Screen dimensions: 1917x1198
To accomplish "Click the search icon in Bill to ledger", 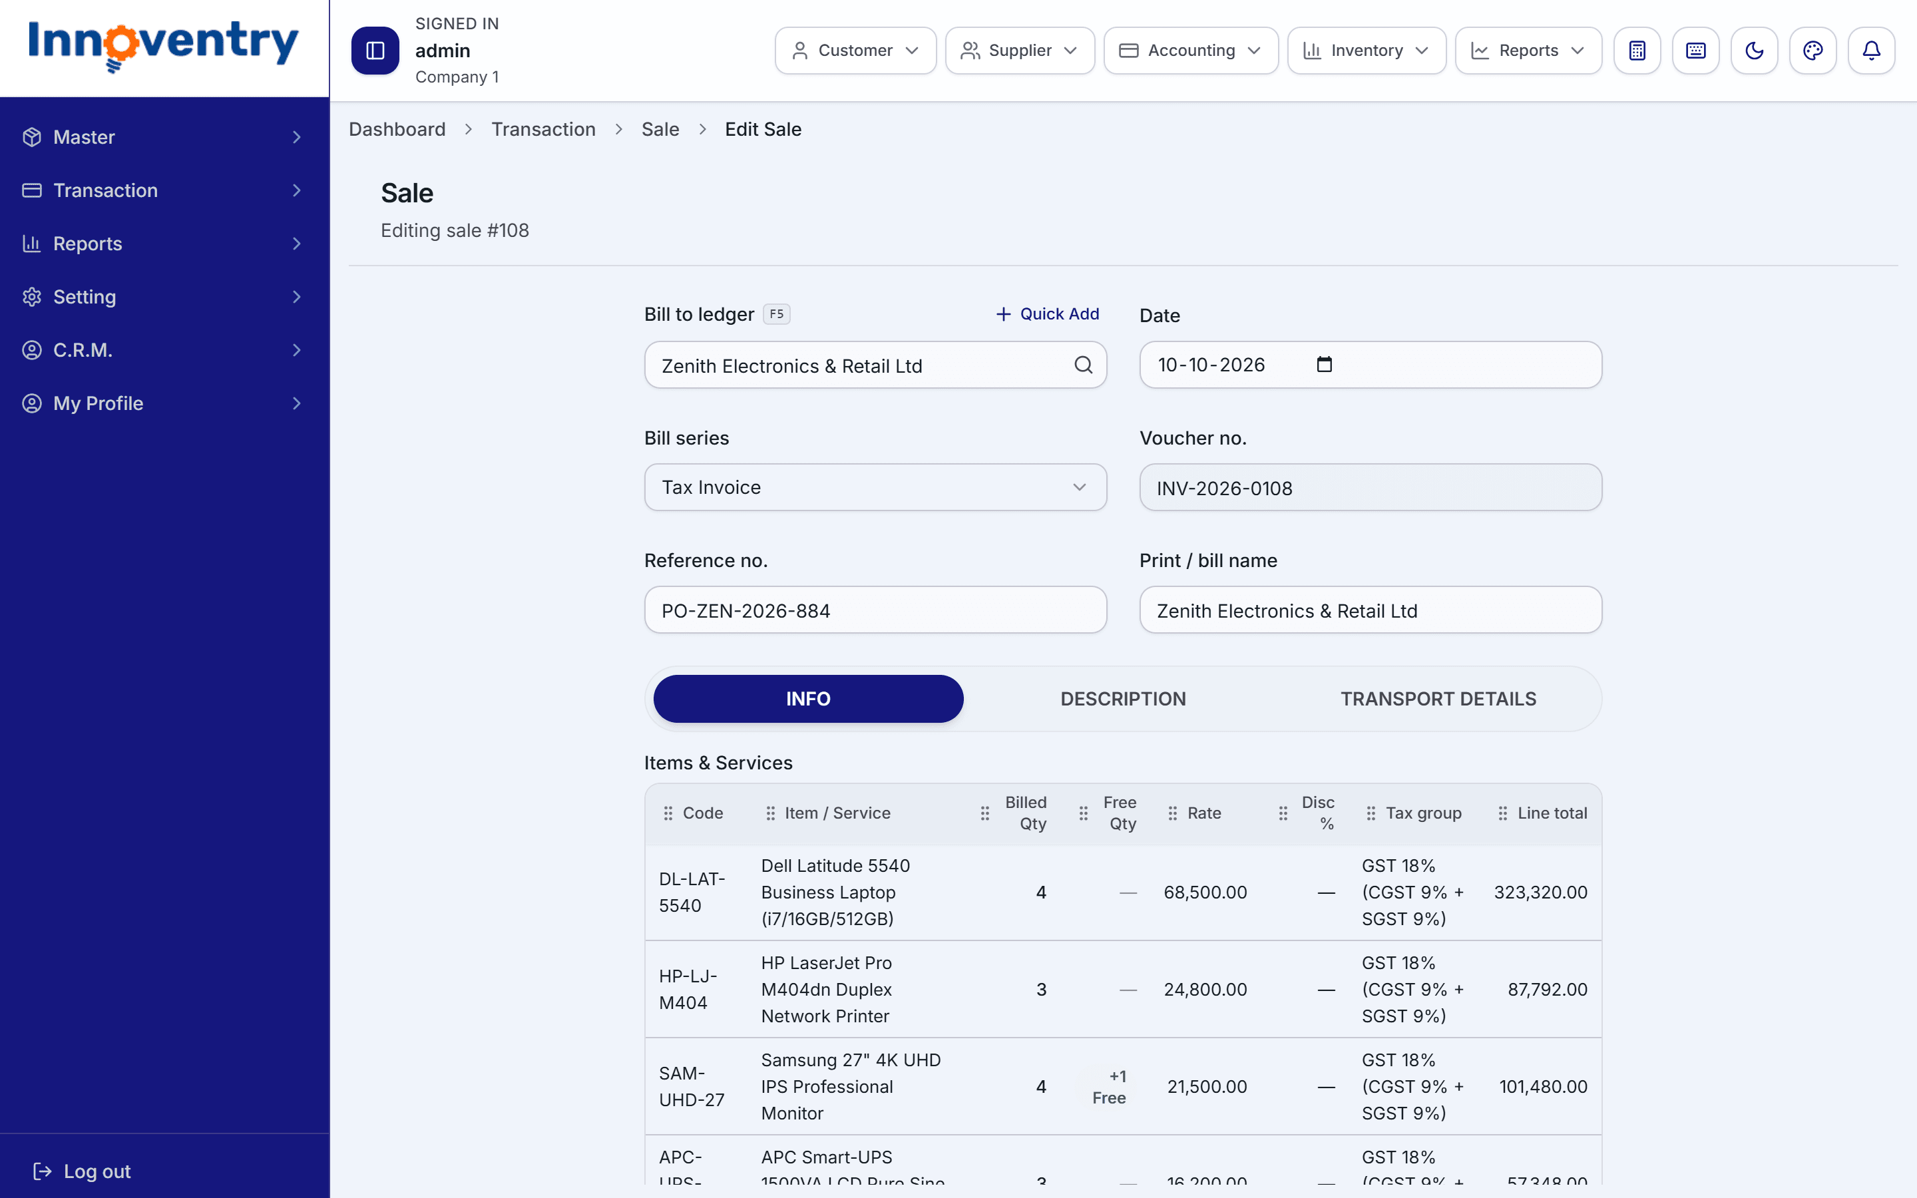I will pos(1083,365).
